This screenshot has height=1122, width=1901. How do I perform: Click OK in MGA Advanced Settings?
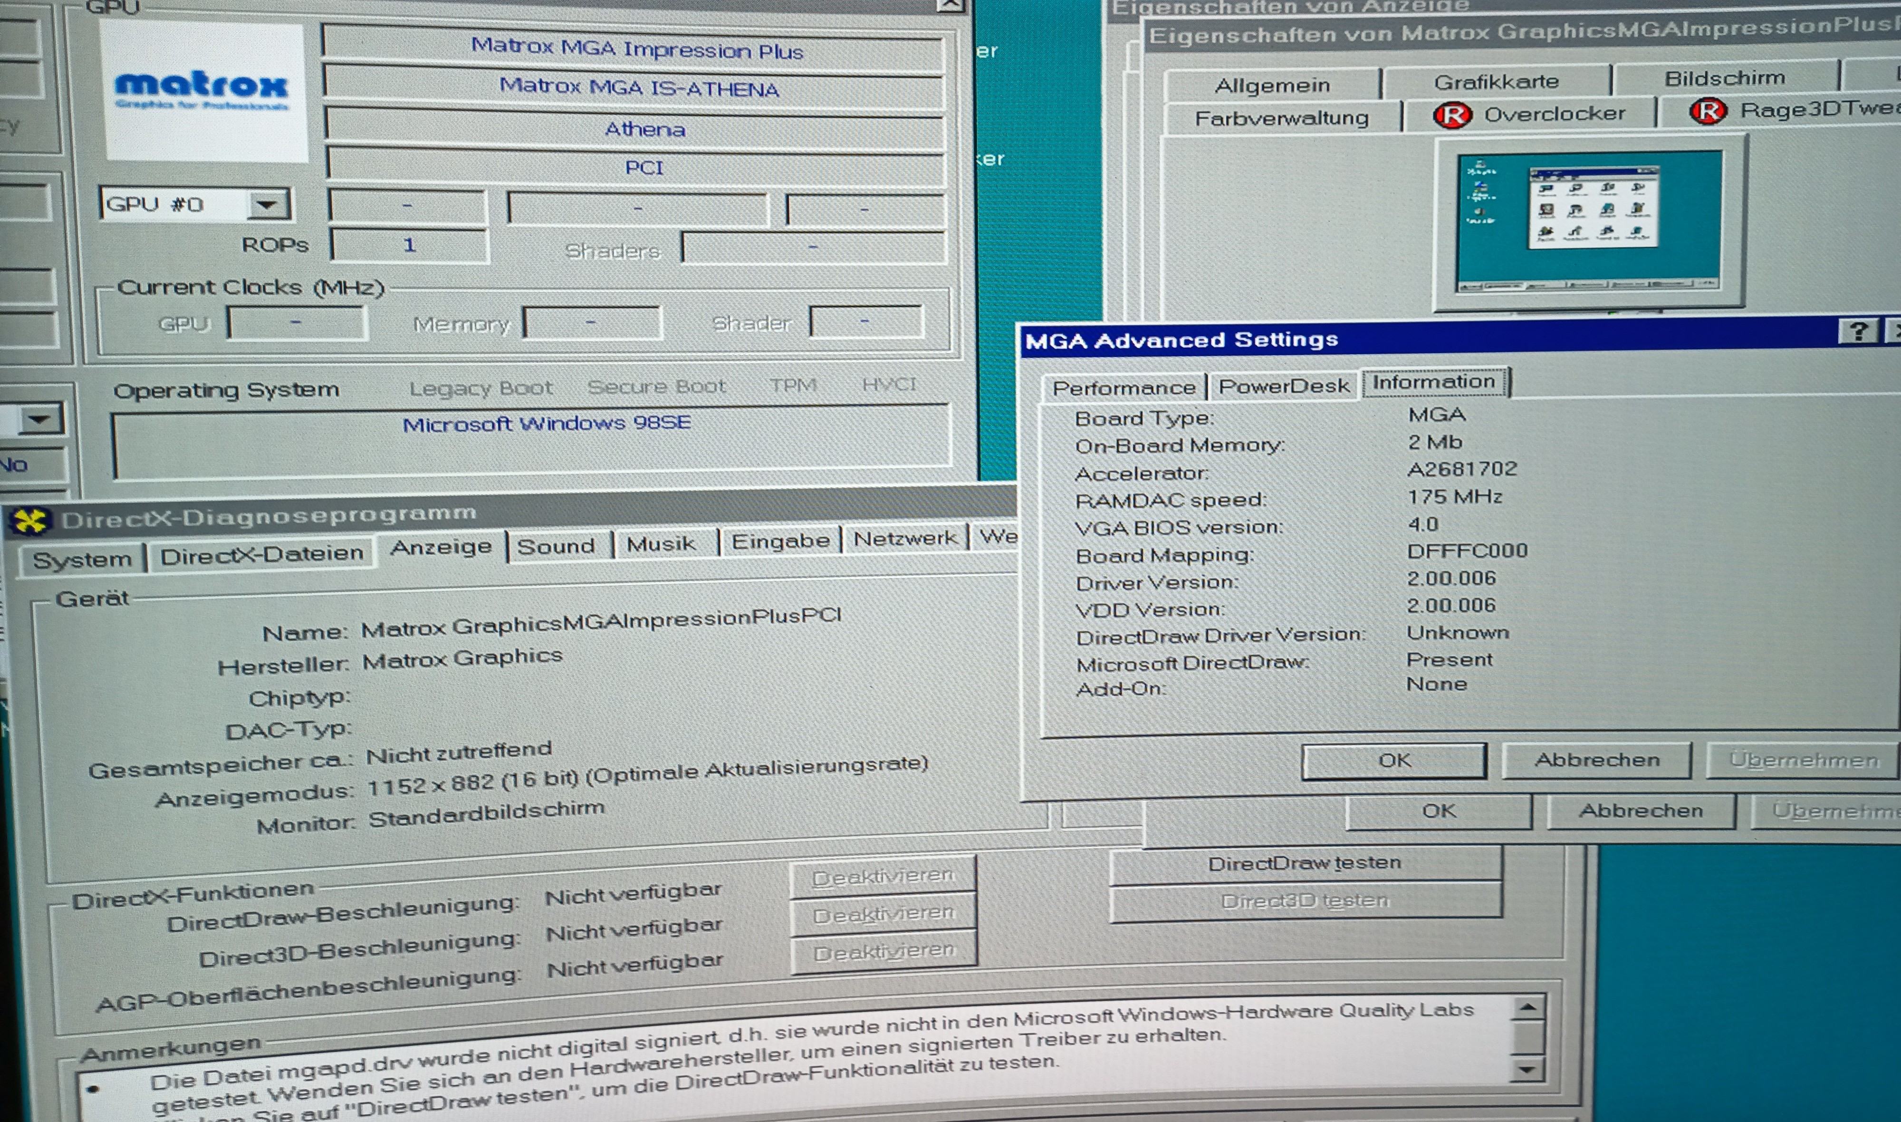point(1394,761)
